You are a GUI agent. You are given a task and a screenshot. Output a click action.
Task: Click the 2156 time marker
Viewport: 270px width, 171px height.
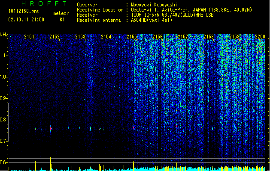(158, 36)
